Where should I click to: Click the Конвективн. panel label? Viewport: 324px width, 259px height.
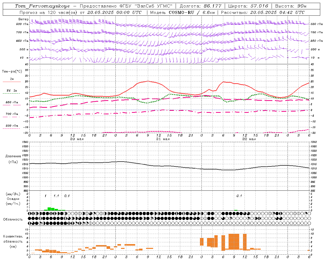pyautogui.click(x=13, y=236)
